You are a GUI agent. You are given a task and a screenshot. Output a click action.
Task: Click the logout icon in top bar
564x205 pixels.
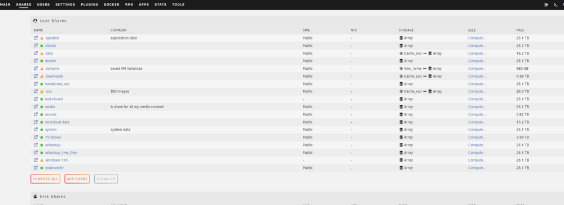(546, 5)
